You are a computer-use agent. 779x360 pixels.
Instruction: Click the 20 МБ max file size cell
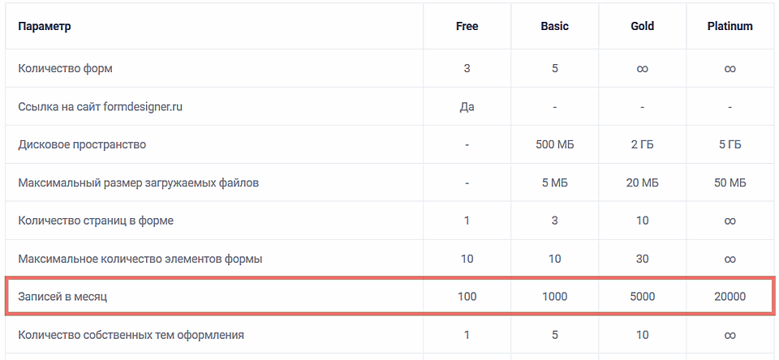642,182
